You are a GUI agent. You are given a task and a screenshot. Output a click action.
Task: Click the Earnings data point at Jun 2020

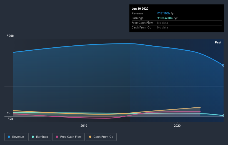click(223, 115)
